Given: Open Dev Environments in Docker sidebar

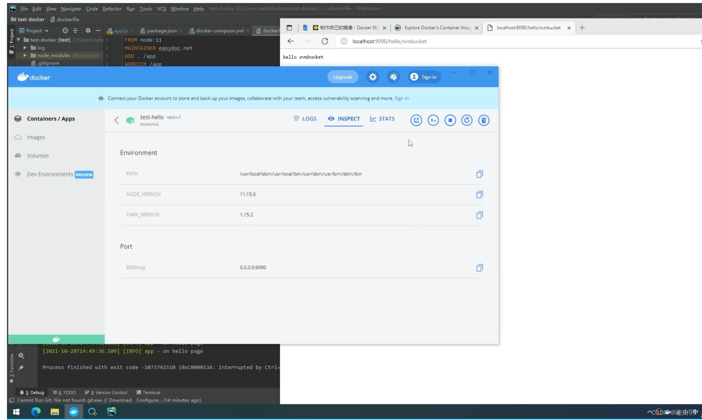Looking at the screenshot, I should coord(54,174).
